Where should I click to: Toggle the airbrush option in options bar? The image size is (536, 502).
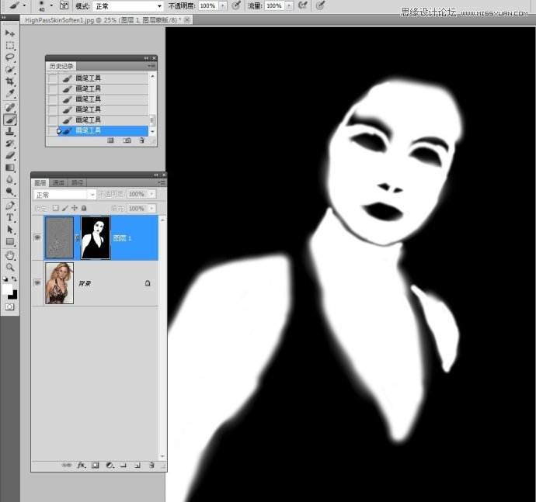click(x=302, y=5)
